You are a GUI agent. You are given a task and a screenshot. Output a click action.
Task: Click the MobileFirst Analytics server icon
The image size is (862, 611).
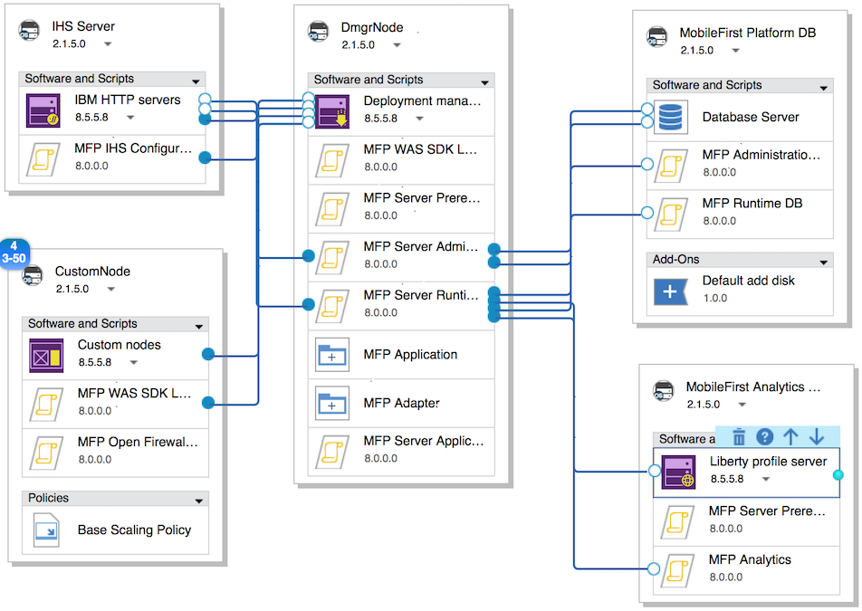coord(664,391)
